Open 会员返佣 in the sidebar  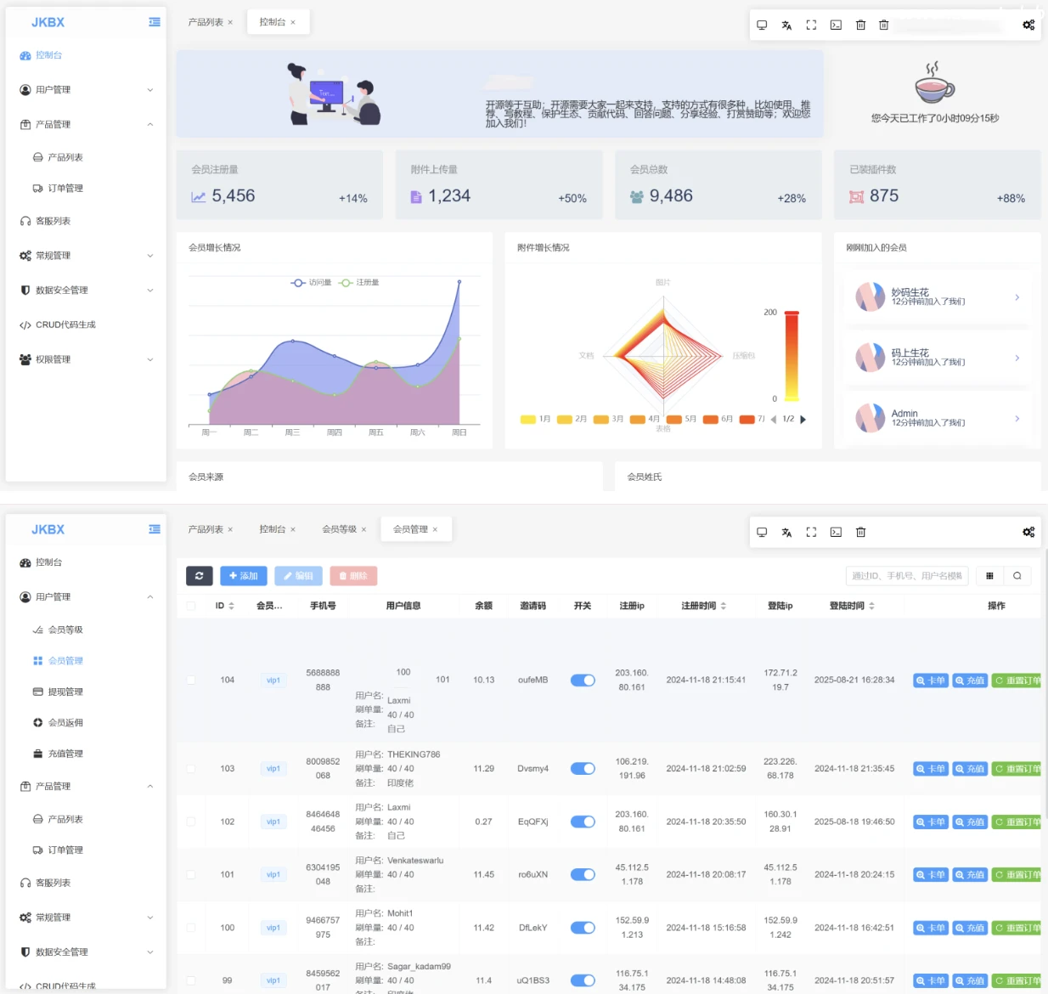coord(65,723)
